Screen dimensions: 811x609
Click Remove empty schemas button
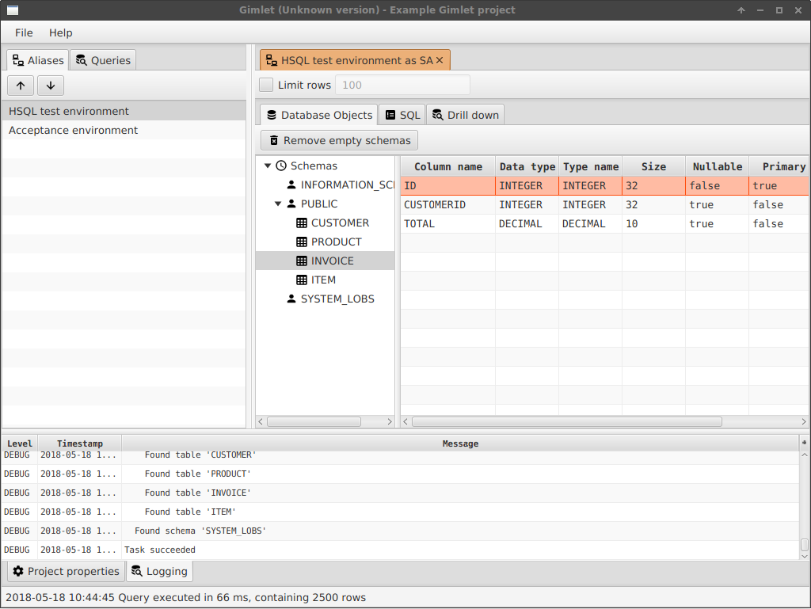pos(339,141)
